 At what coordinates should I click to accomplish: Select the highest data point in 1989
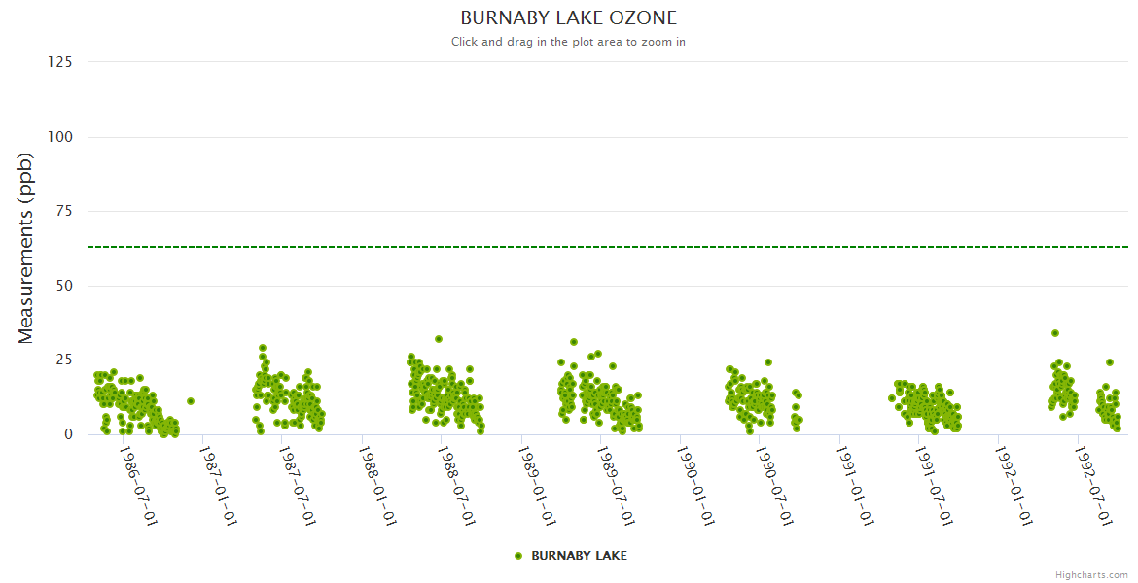[574, 342]
